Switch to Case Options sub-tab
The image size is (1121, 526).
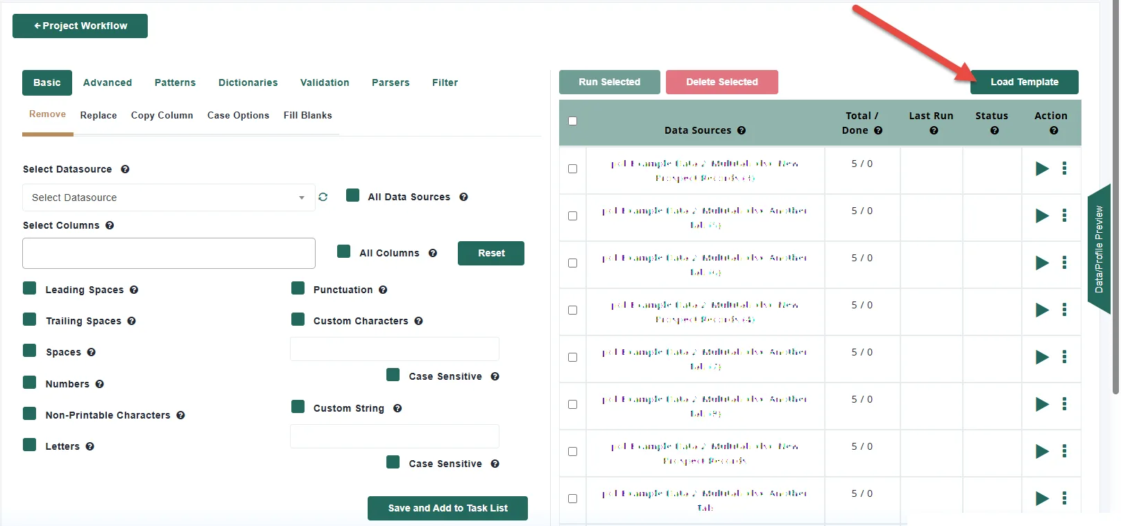[238, 115]
